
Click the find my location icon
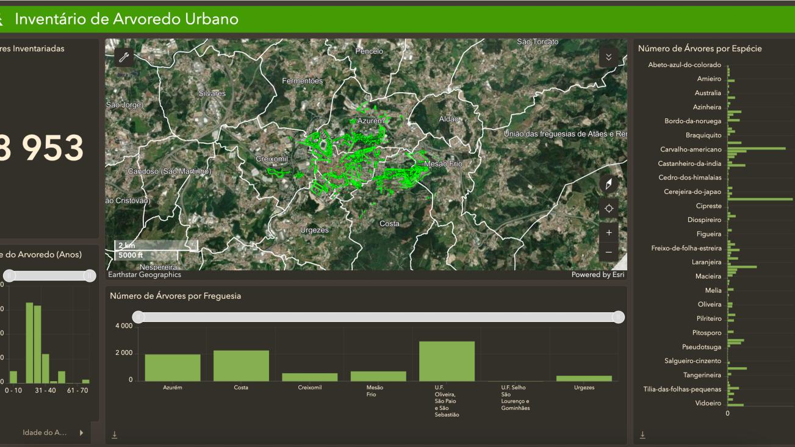click(x=608, y=209)
